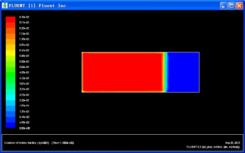Image resolution: width=245 pixels, height=153 pixels.
Task: Click the 7.33e-01 legend value
Action: point(24,39)
